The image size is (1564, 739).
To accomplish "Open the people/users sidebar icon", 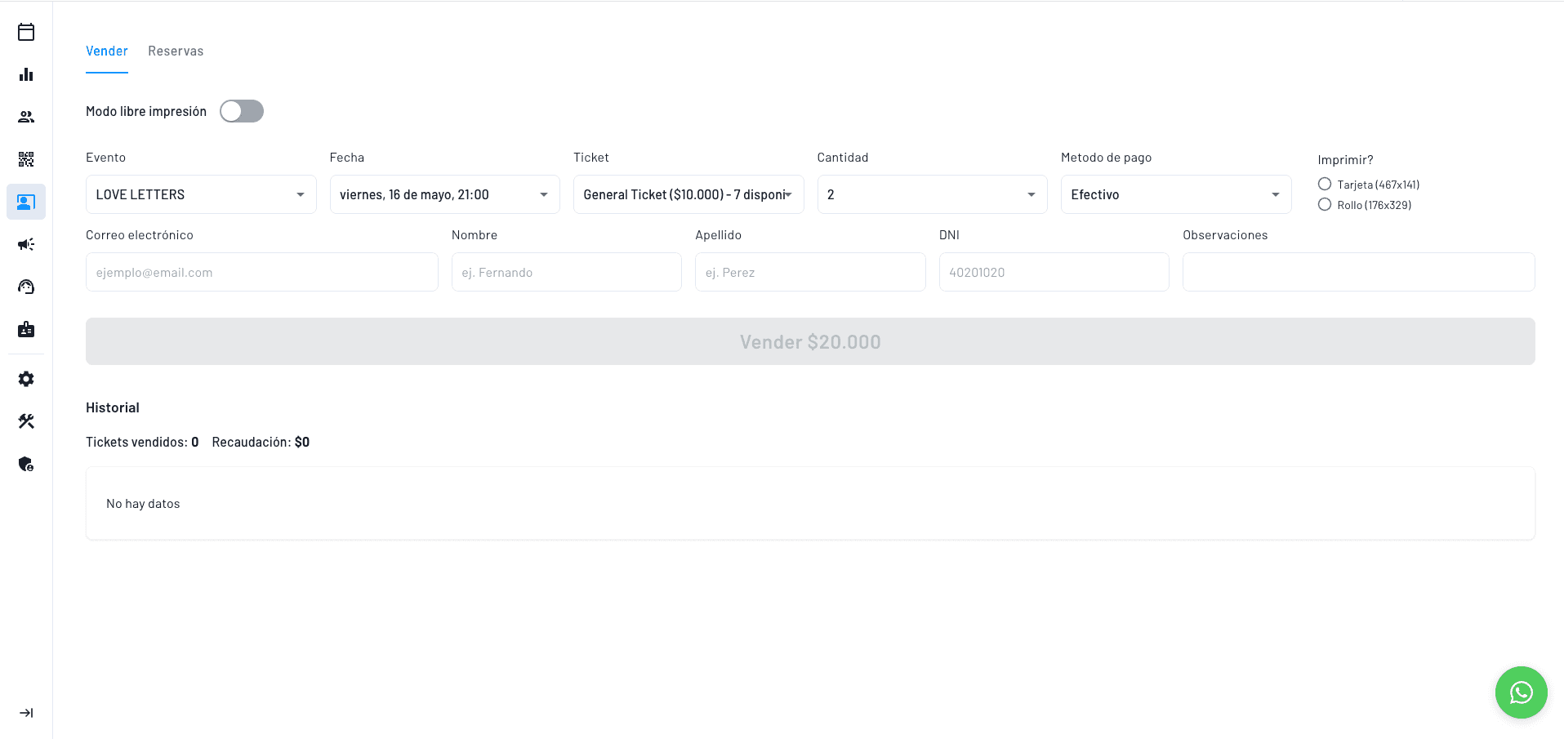I will click(x=26, y=117).
